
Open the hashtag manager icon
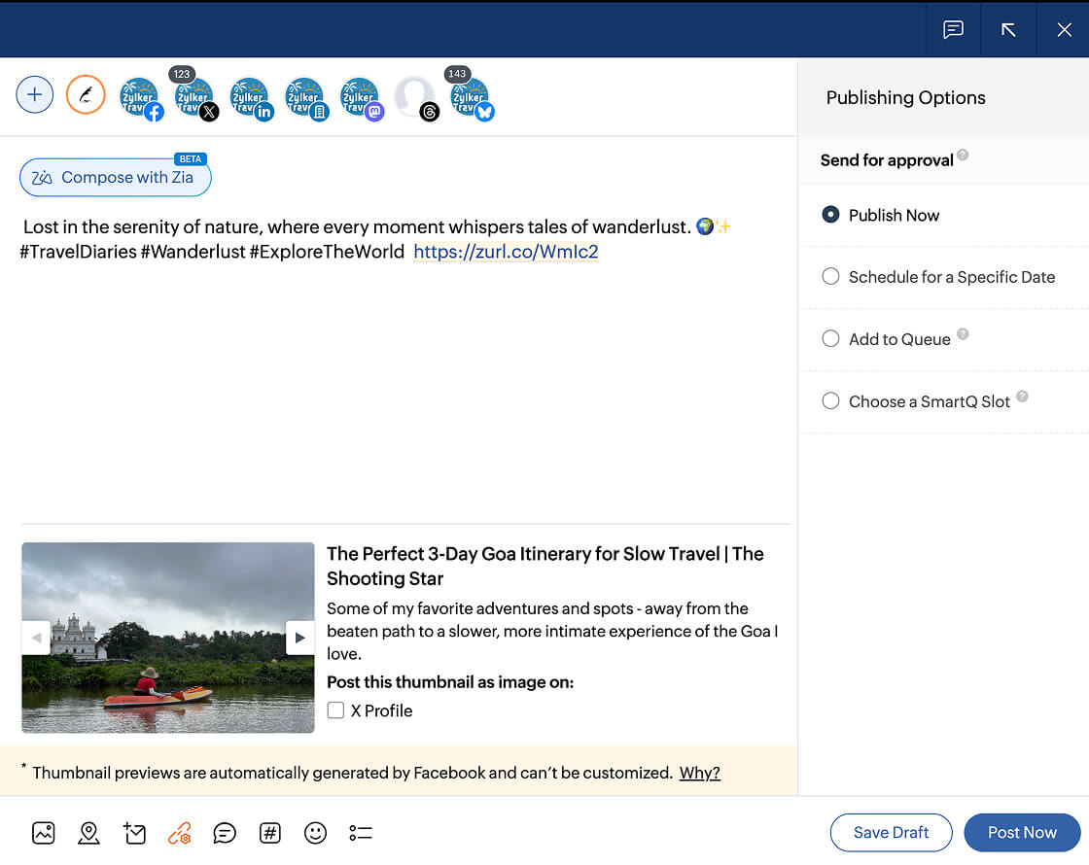270,832
